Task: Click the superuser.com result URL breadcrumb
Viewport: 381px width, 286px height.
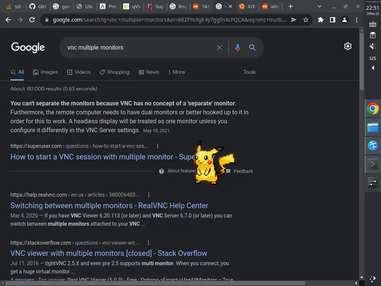Action: 79,146
